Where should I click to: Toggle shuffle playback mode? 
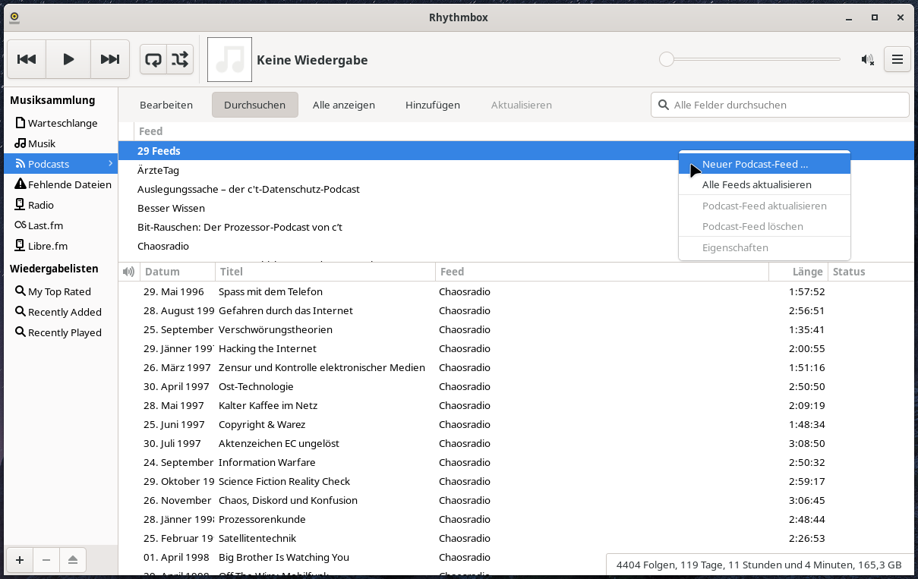click(180, 59)
